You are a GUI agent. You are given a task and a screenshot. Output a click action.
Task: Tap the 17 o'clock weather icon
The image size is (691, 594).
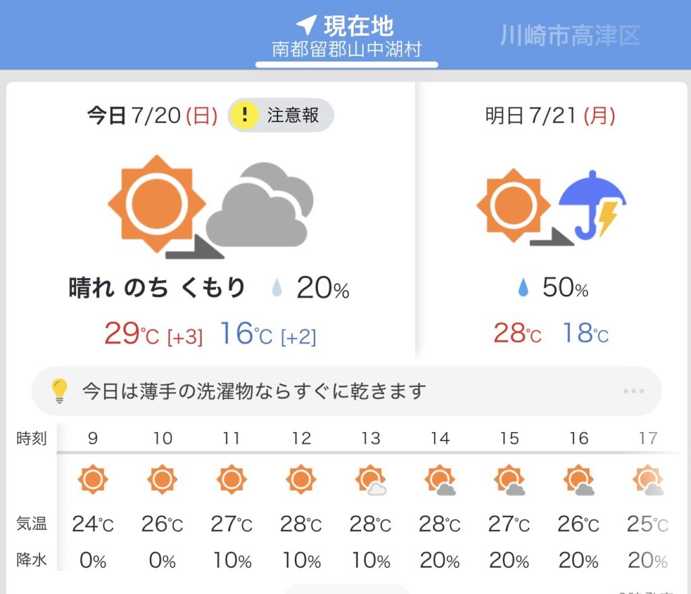(648, 480)
